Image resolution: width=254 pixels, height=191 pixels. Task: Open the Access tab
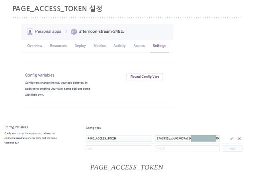click(139, 46)
